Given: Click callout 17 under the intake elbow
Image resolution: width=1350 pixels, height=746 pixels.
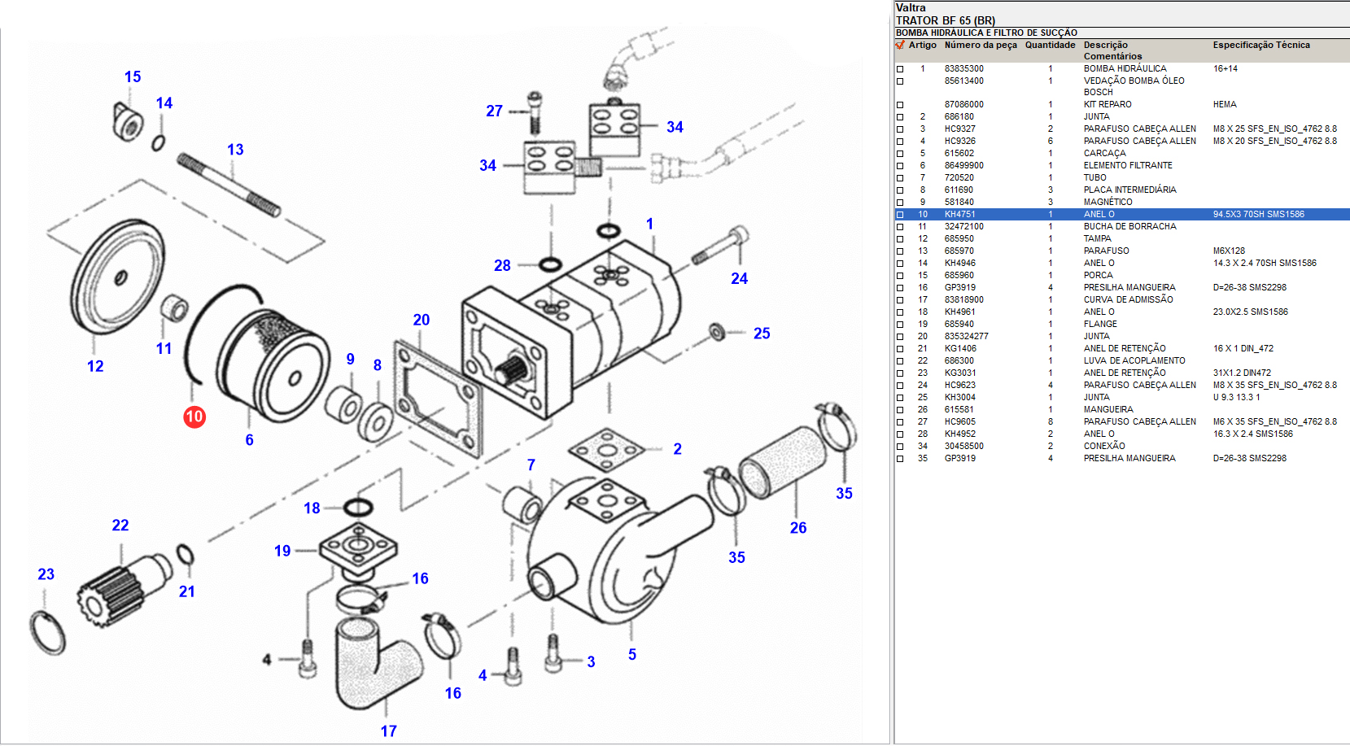Looking at the screenshot, I should coord(389,731).
